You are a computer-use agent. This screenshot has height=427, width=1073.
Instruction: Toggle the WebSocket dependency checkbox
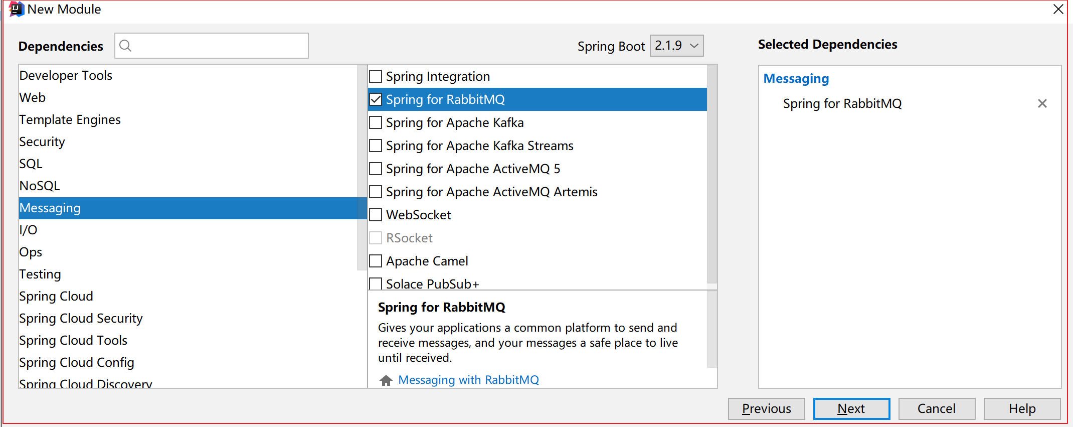click(x=376, y=215)
